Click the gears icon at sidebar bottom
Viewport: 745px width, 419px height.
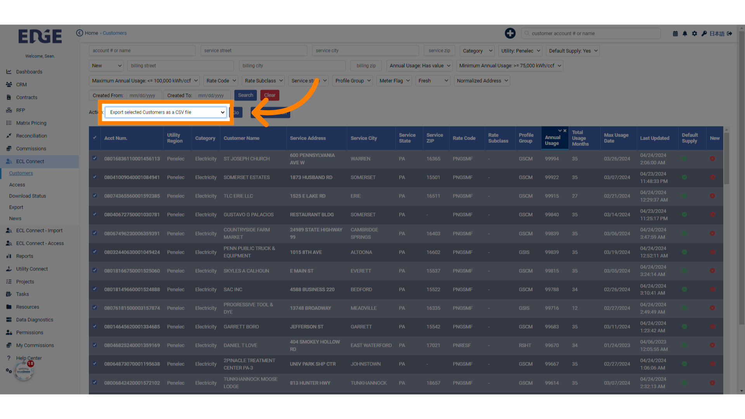click(9, 371)
